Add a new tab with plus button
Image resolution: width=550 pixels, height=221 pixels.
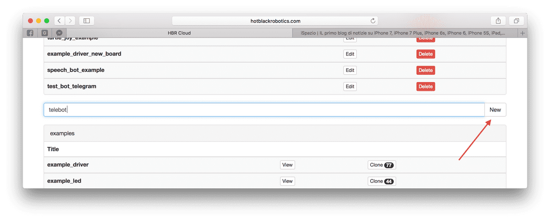pos(522,33)
